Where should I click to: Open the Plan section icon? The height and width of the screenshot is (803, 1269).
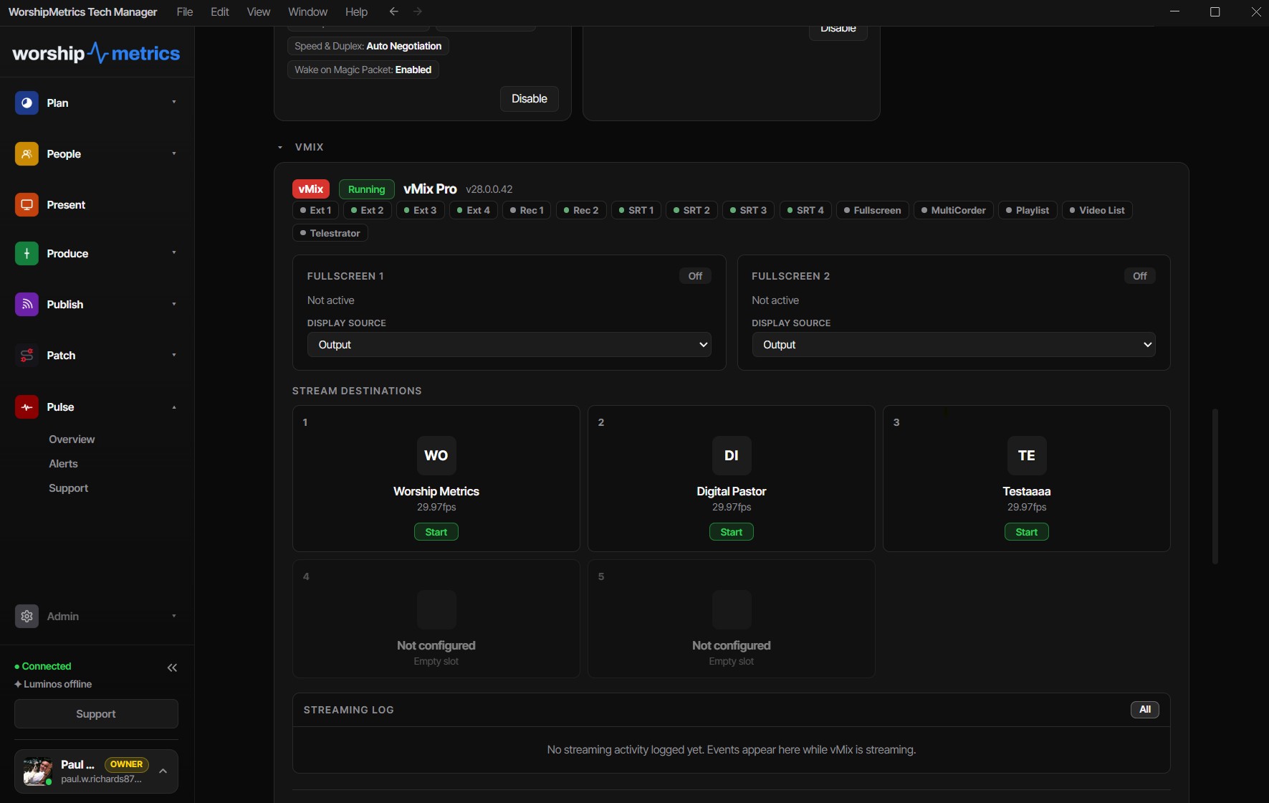(x=27, y=103)
